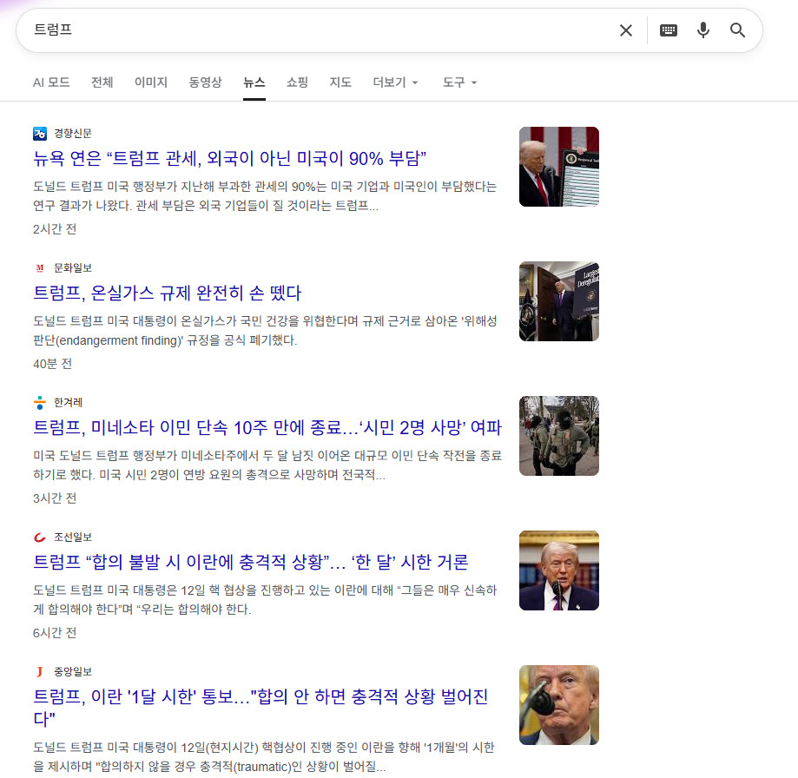Start voice search with the microphone icon

(702, 30)
